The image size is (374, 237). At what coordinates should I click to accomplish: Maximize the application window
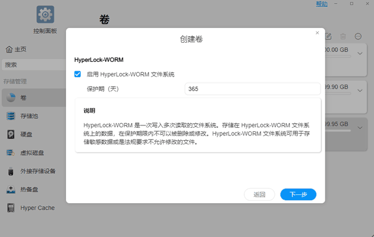pyautogui.click(x=352, y=4)
